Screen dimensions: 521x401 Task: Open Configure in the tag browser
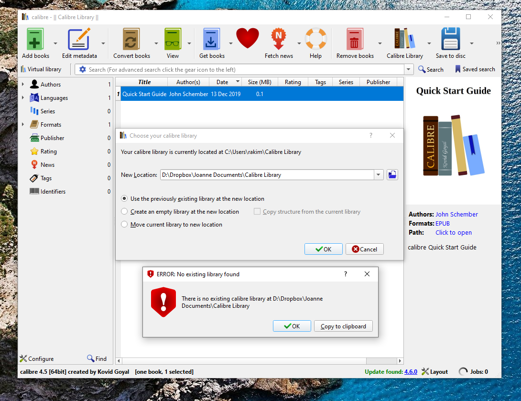point(36,358)
